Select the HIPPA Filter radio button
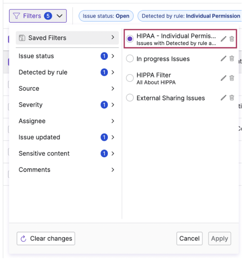 (130, 78)
